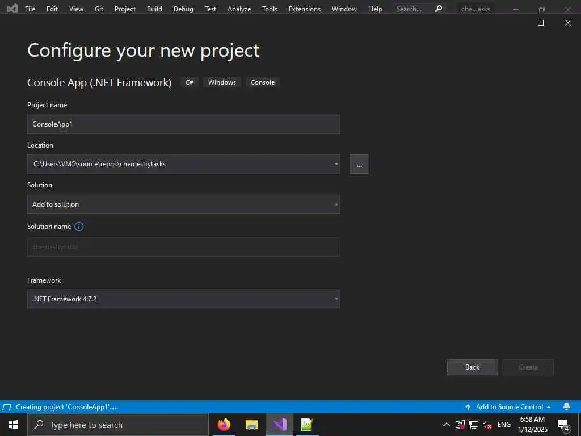Open the Solution dropdown showing Add to solution
This screenshot has height=436, width=581.
tap(184, 204)
